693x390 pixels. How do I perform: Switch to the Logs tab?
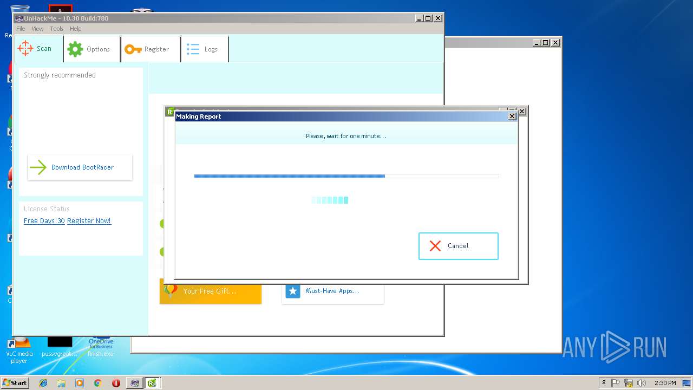tap(205, 49)
